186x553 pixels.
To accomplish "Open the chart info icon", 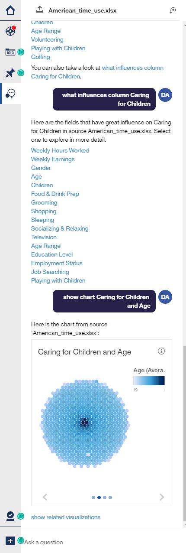I will (161, 351).
